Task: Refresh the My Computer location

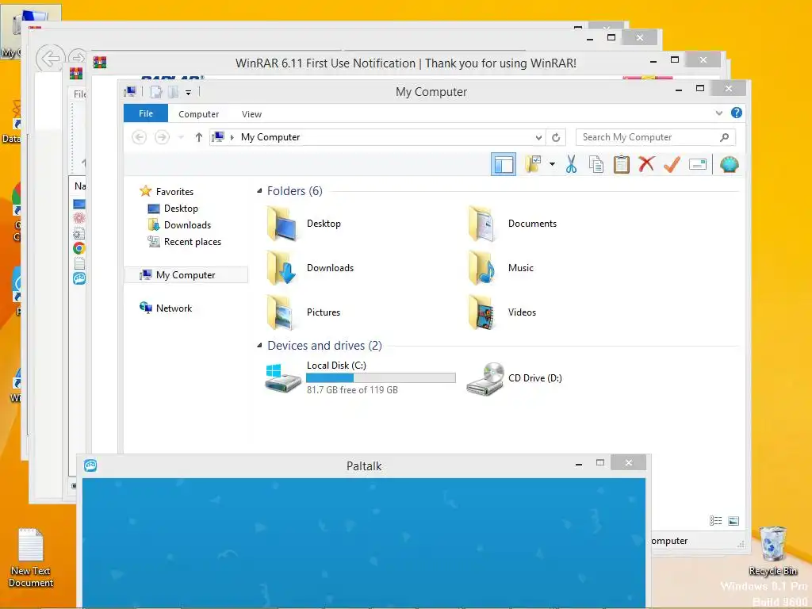Action: tap(556, 137)
